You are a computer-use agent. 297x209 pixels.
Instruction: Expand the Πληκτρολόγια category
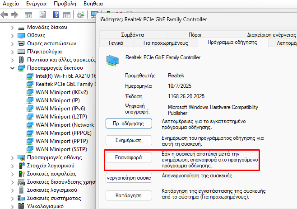click(12, 52)
